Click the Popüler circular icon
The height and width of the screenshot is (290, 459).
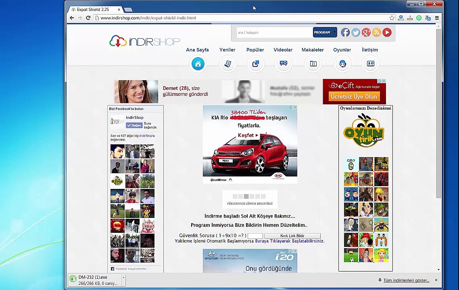(x=256, y=64)
